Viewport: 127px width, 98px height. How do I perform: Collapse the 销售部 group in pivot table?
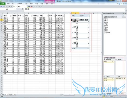tap(73, 43)
